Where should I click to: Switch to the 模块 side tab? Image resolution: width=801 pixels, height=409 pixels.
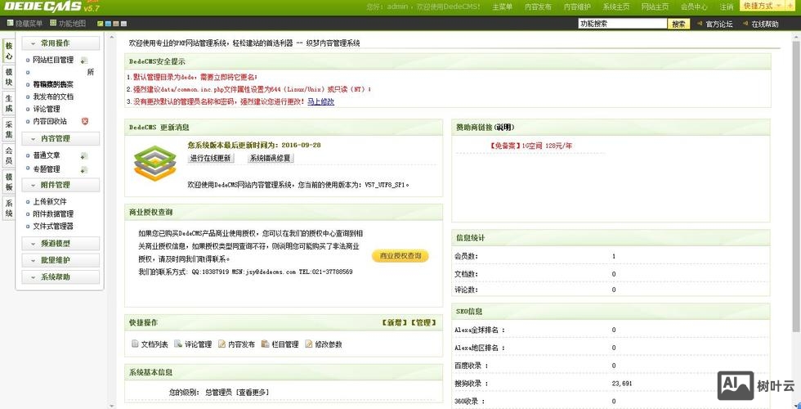(9, 78)
